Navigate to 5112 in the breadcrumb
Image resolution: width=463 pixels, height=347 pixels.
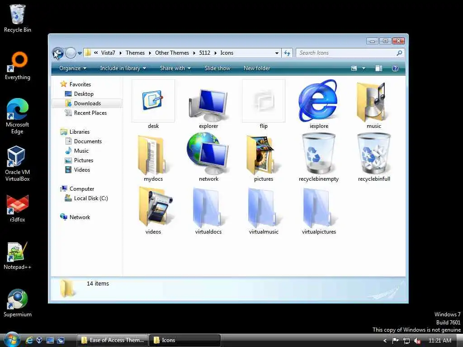point(205,53)
